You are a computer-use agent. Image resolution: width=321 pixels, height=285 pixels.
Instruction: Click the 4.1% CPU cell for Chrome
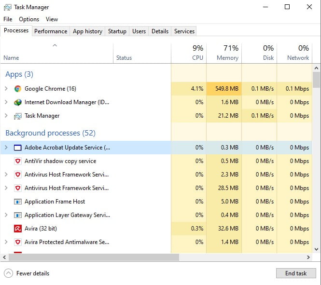[189, 89]
